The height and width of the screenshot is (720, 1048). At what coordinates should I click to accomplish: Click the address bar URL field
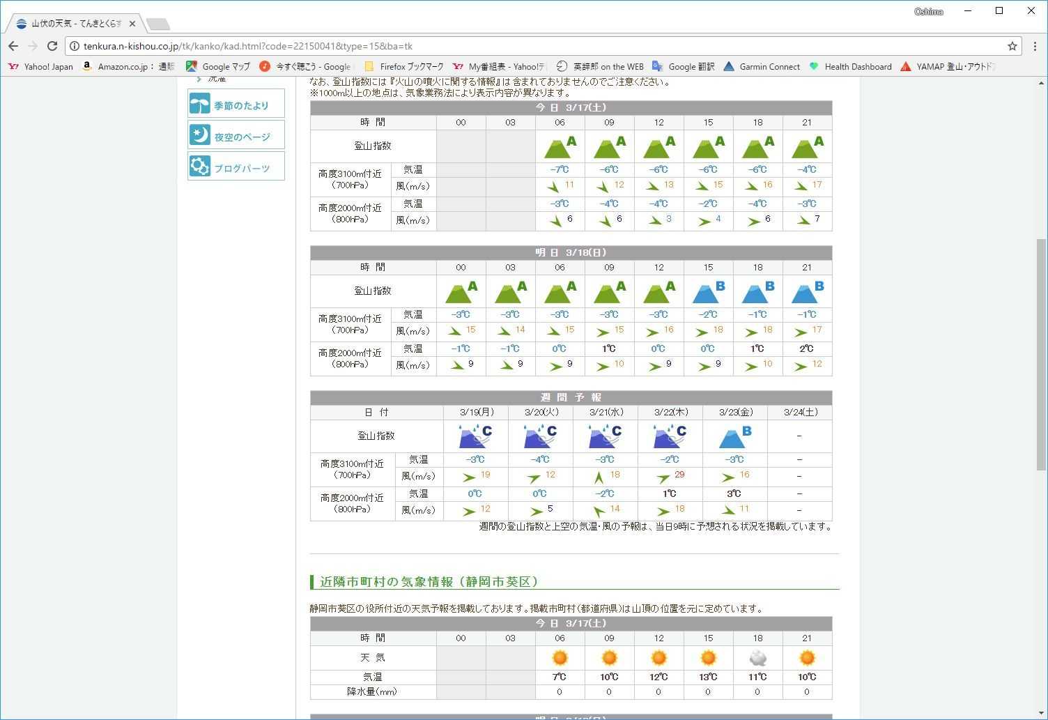tap(488, 46)
